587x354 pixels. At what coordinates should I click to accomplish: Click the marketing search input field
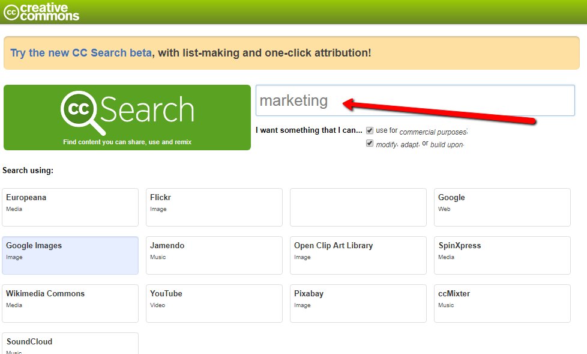[415, 100]
